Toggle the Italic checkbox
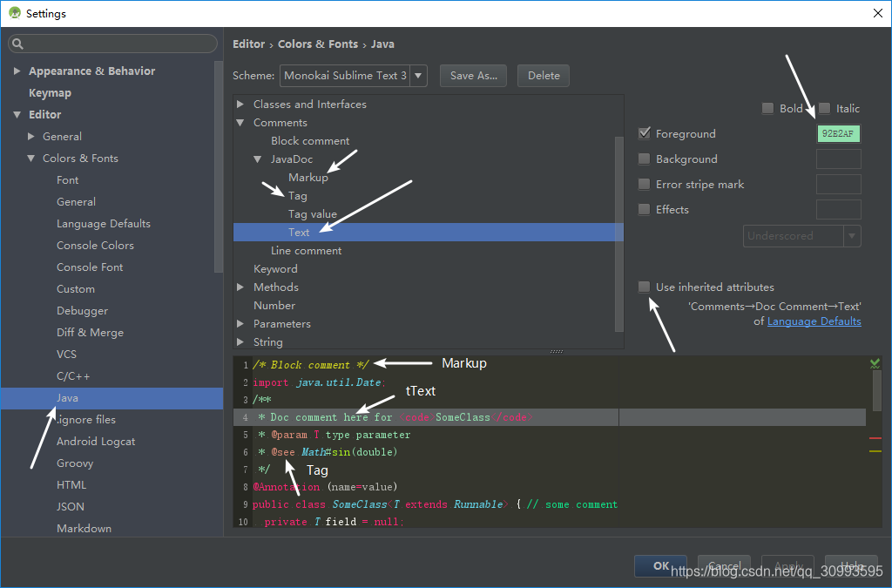 824,108
